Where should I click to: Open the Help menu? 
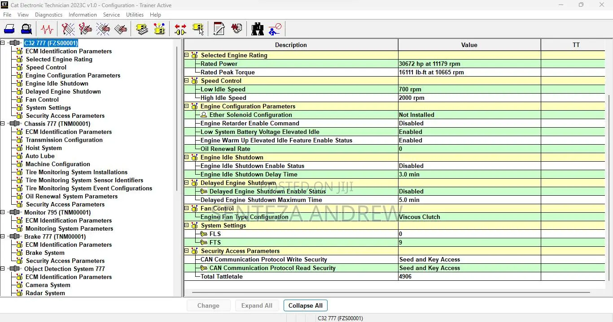(155, 15)
